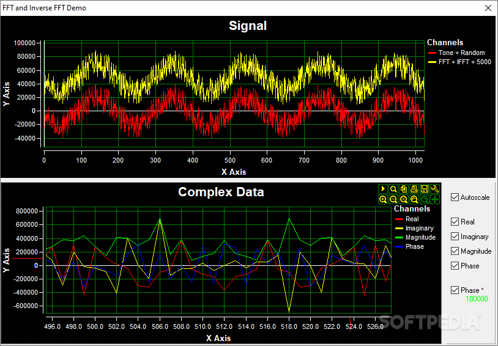Select the four-arrow pan tool icon
498x346 pixels.
[x=435, y=199]
